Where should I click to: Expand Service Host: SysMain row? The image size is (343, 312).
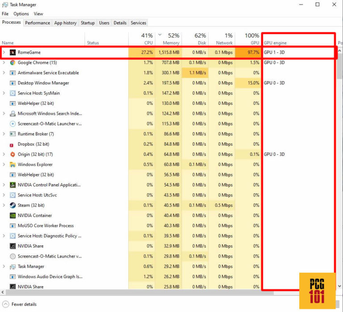point(4,93)
